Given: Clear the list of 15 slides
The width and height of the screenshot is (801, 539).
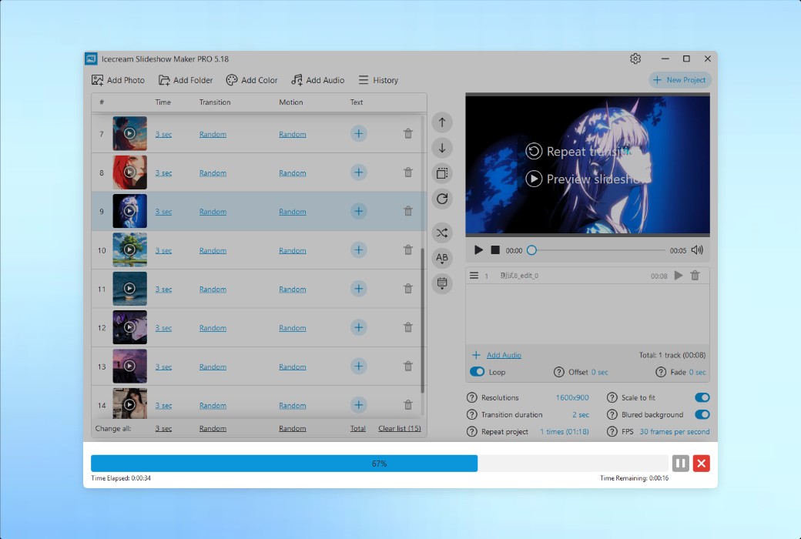Looking at the screenshot, I should 399,429.
